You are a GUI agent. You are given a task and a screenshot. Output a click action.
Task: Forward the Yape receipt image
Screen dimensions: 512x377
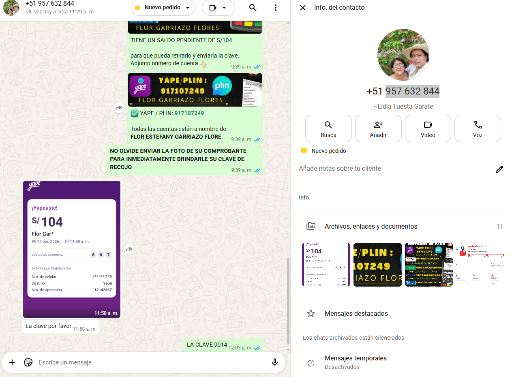129,249
